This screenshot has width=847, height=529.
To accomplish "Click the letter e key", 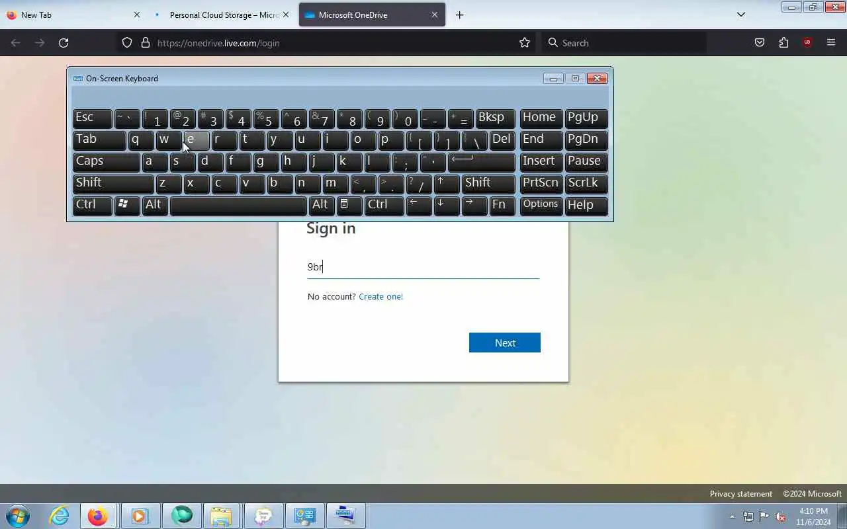I will click(x=197, y=140).
